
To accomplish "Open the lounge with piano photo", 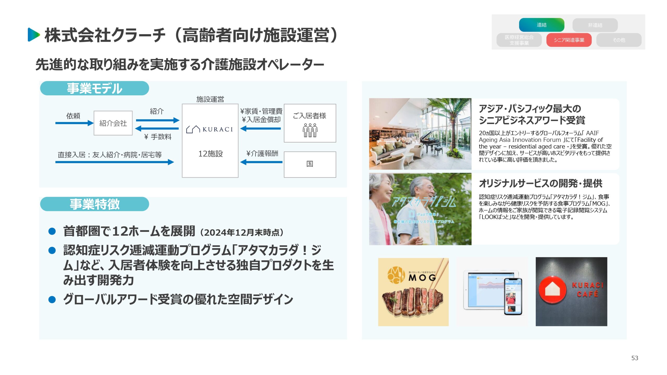I will pos(420,134).
